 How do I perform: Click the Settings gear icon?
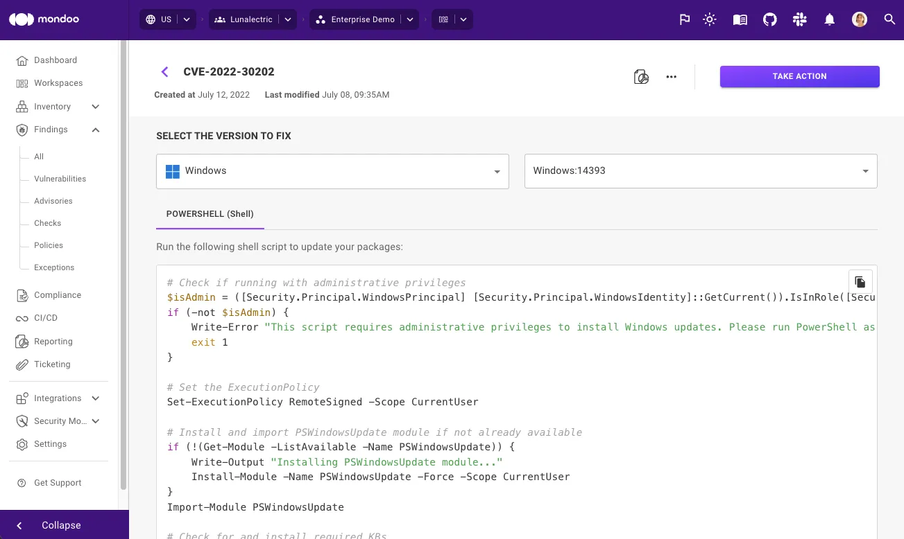[22, 444]
